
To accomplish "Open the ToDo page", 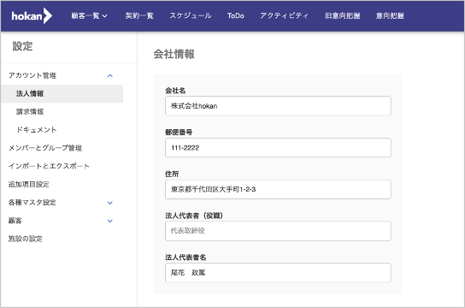I will coord(235,15).
